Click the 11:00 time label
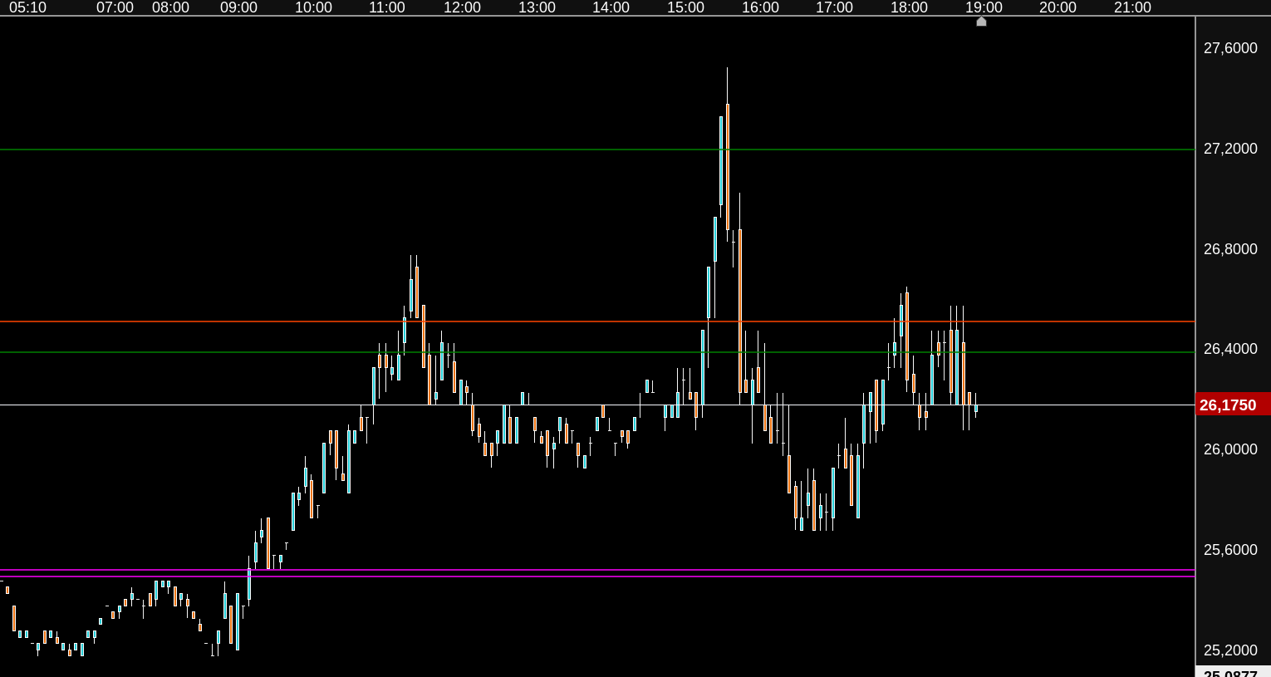 pos(387,7)
